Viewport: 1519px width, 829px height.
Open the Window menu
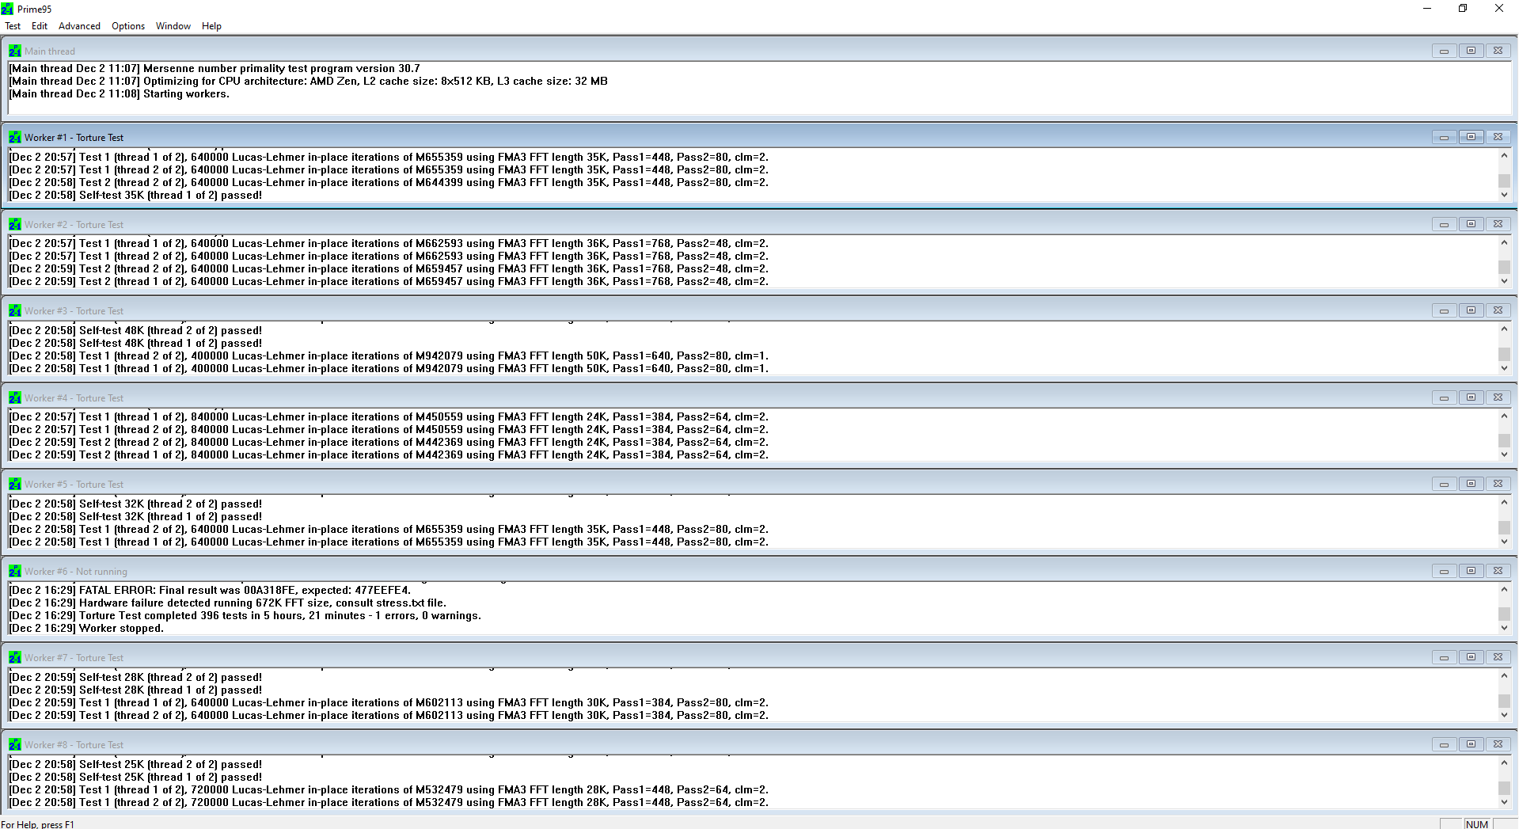pos(173,26)
